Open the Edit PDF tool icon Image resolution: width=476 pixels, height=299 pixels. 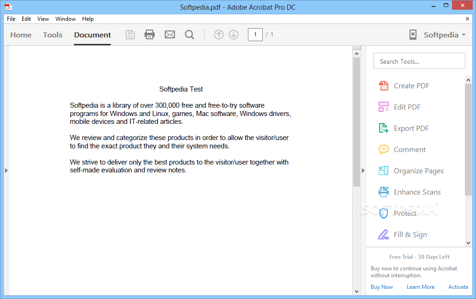coord(383,107)
